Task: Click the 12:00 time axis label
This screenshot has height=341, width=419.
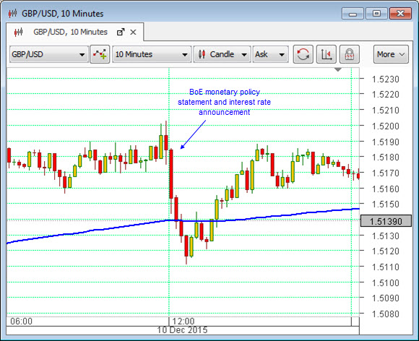Action: 183,321
